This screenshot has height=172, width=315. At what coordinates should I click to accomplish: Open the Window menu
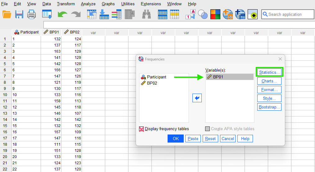click(x=174, y=4)
